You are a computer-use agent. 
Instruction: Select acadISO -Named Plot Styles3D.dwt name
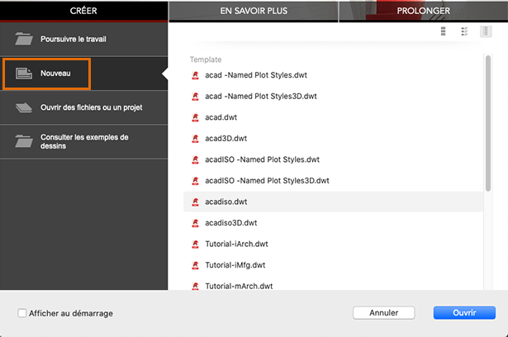(x=267, y=181)
